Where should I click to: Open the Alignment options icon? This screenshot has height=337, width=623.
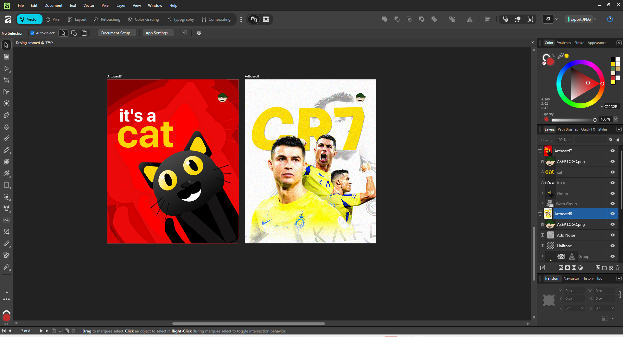pos(487,19)
